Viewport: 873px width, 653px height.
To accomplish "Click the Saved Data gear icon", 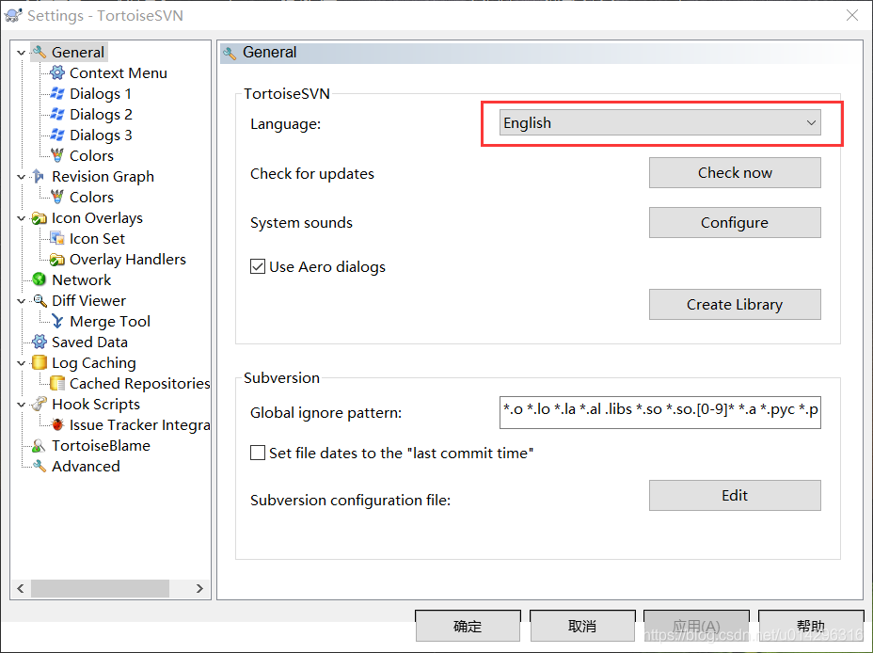I will tap(39, 342).
